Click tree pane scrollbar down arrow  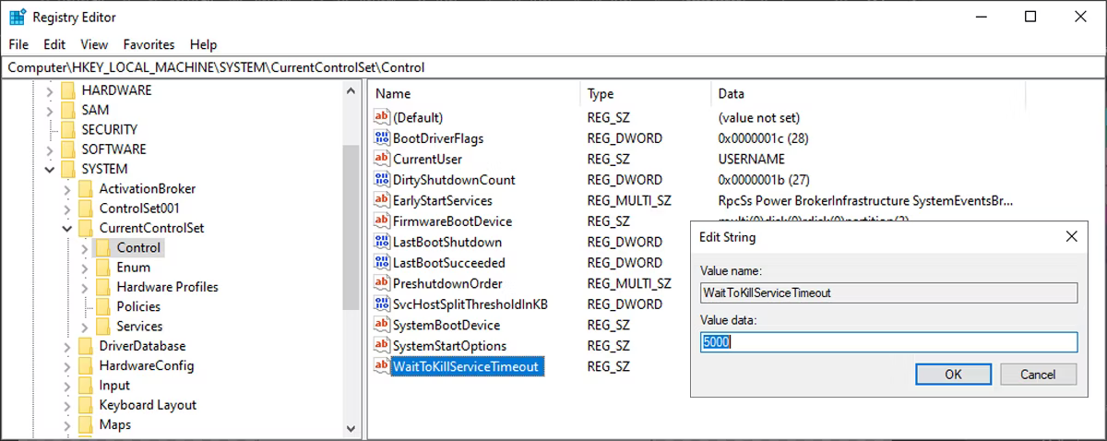(351, 429)
